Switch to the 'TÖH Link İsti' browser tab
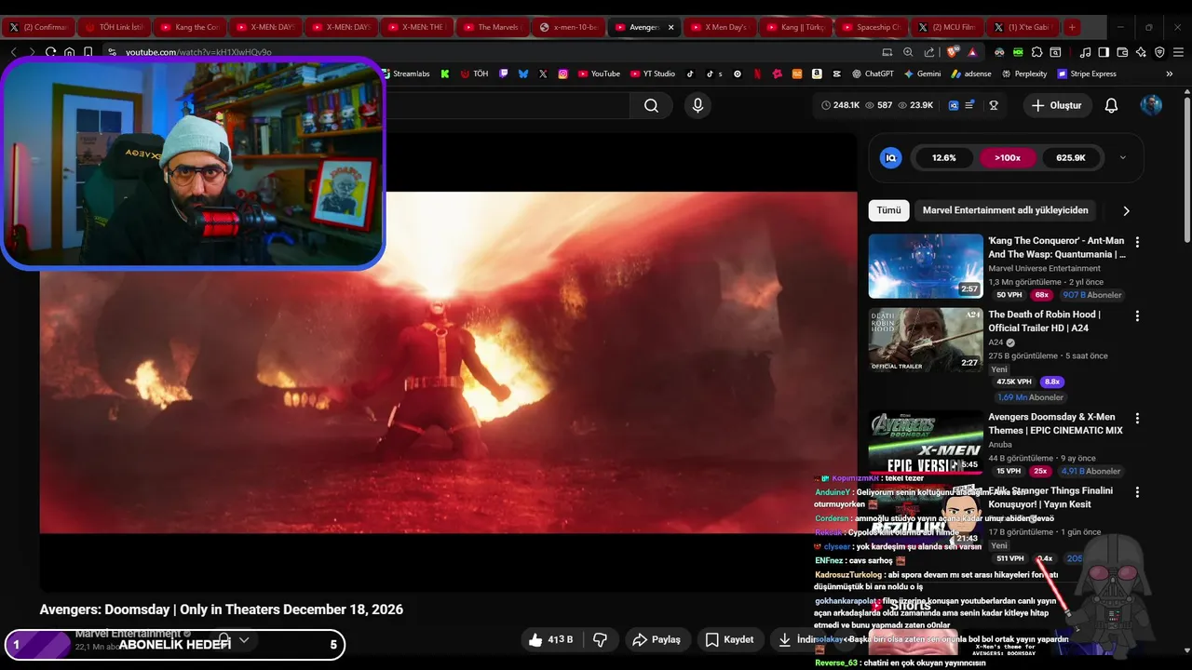1192x670 pixels. [x=114, y=27]
